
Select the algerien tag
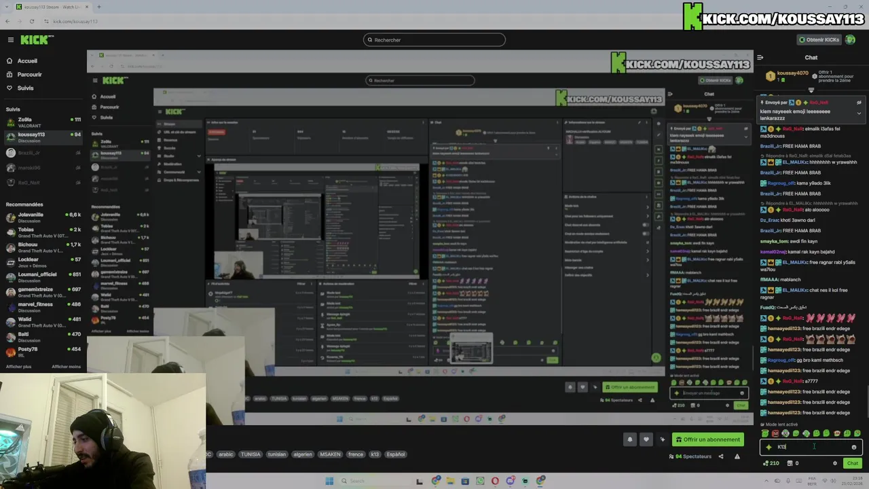click(x=303, y=454)
